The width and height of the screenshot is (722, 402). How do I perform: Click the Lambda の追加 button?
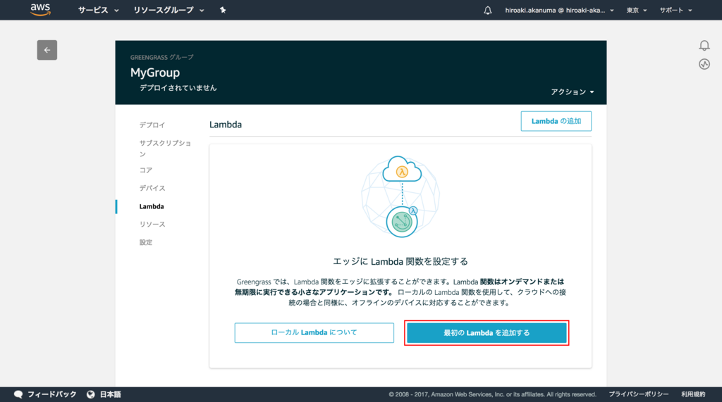click(556, 121)
